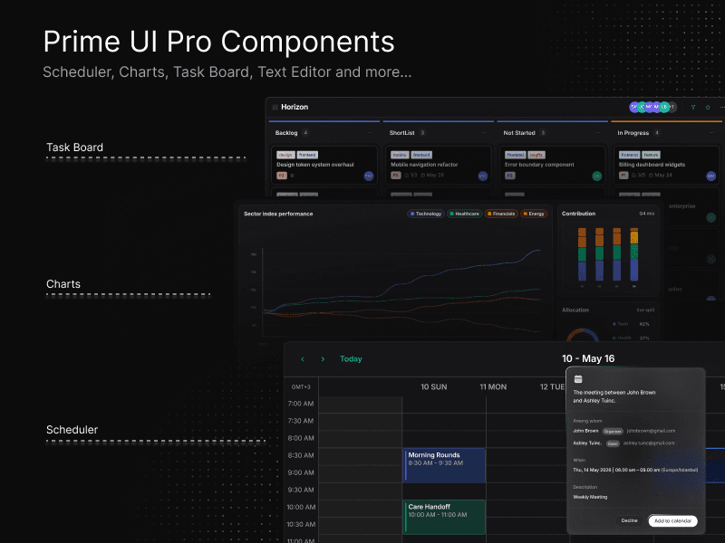Image resolution: width=725 pixels, height=543 pixels.
Task: Click the Mobile navigation refactor card title
Action: click(x=424, y=165)
